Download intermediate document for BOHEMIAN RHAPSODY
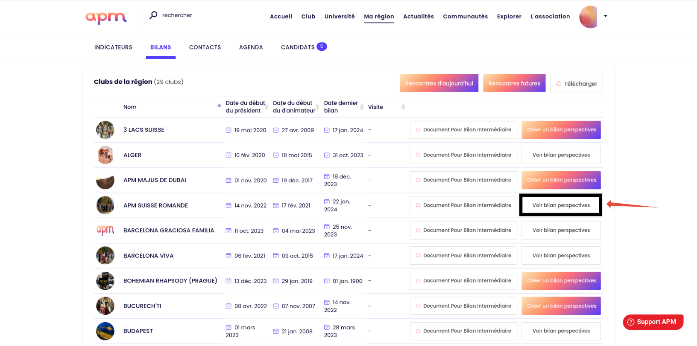Viewport: 697px width, 346px height. pyautogui.click(x=463, y=281)
